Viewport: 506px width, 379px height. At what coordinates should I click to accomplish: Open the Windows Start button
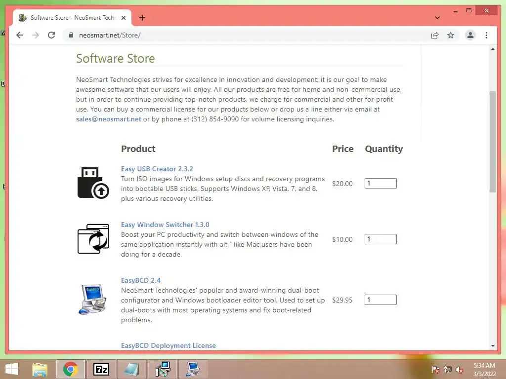point(12,369)
